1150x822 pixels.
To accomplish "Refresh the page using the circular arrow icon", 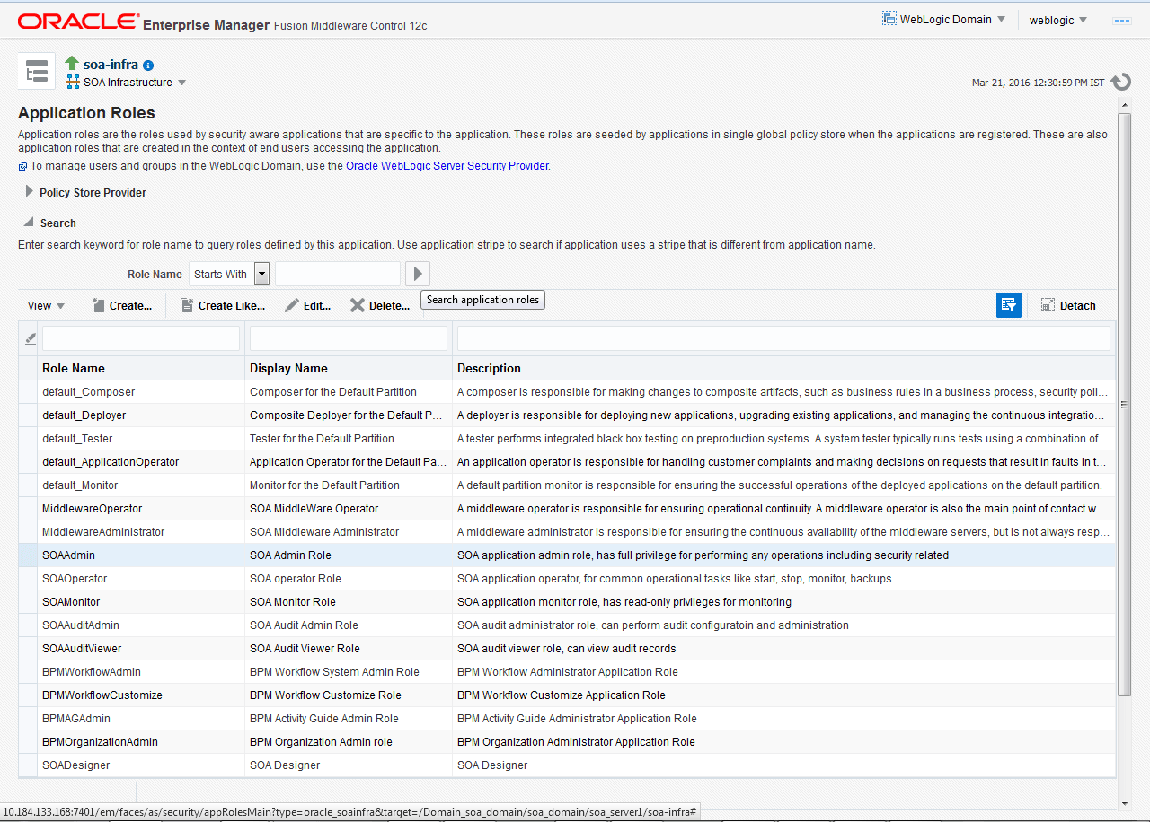I will pyautogui.click(x=1120, y=83).
